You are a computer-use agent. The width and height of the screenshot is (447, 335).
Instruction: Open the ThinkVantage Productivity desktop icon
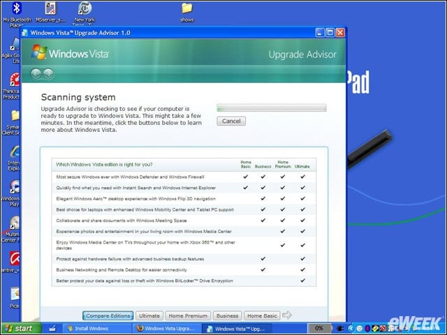pos(12,85)
